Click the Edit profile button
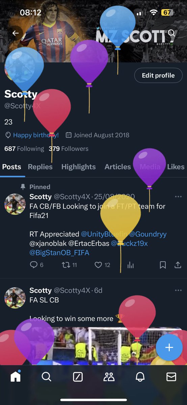 (x=158, y=75)
